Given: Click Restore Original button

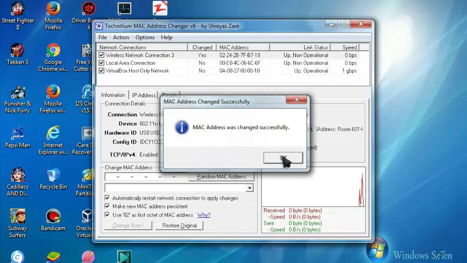Looking at the screenshot, I should coord(180,225).
